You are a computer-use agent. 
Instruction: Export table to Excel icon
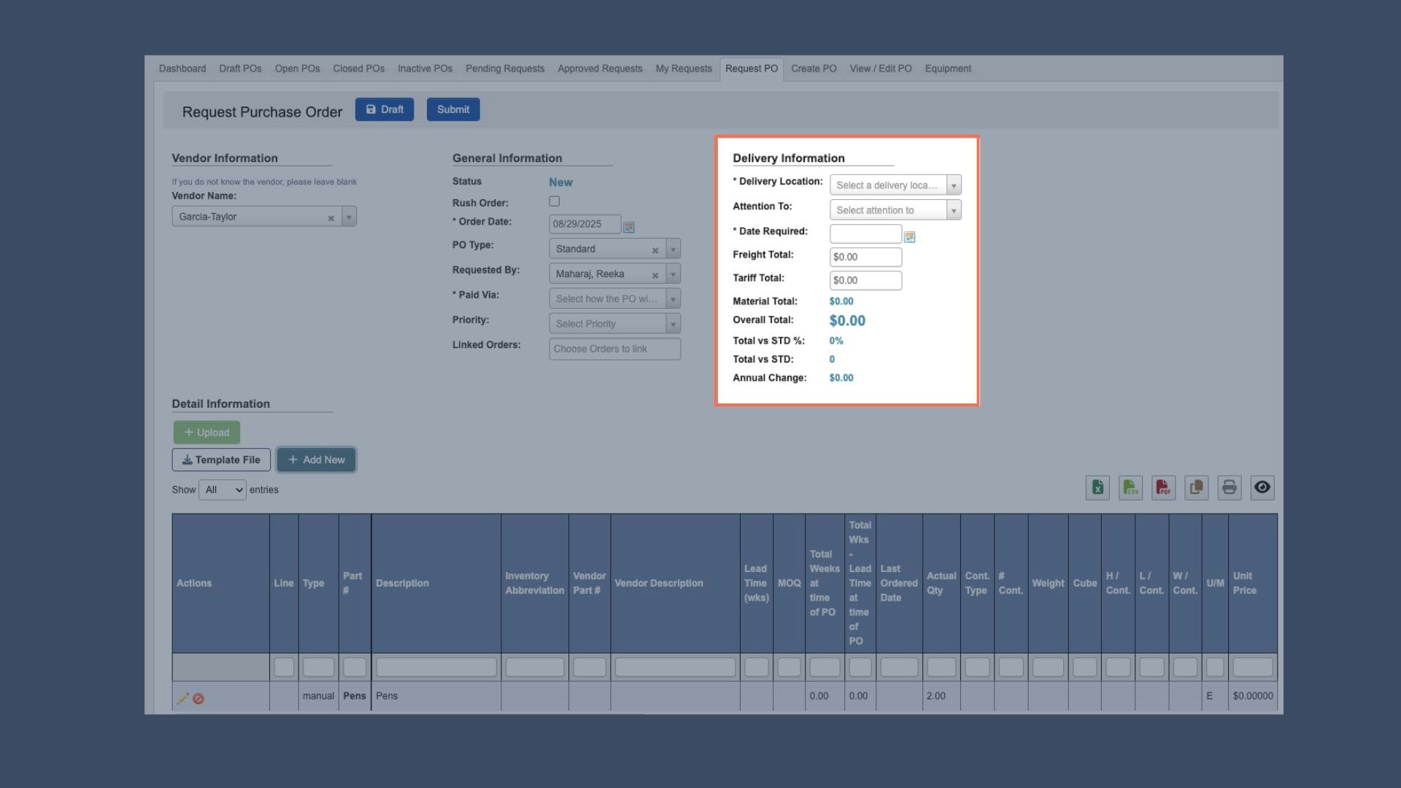(x=1097, y=487)
